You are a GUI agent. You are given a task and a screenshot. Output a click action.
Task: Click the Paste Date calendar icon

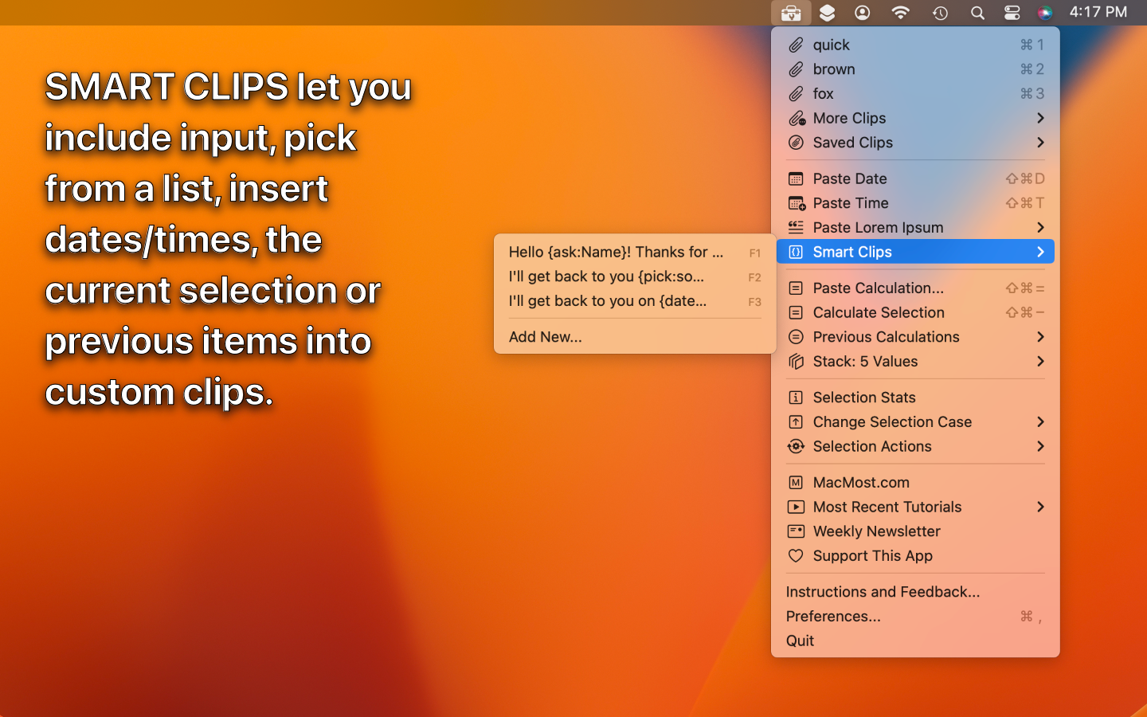tap(796, 178)
